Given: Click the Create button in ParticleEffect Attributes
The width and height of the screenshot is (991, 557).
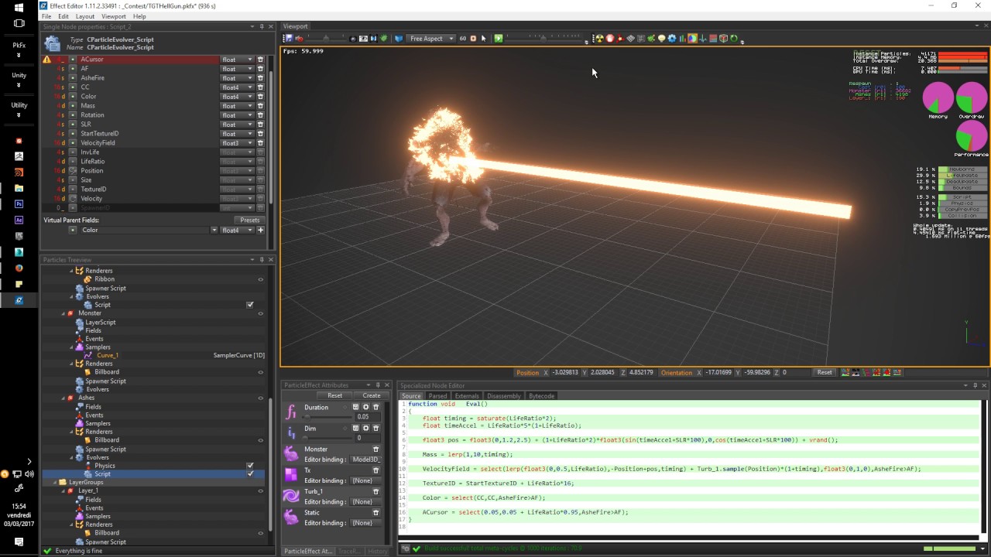Looking at the screenshot, I should coord(372,396).
